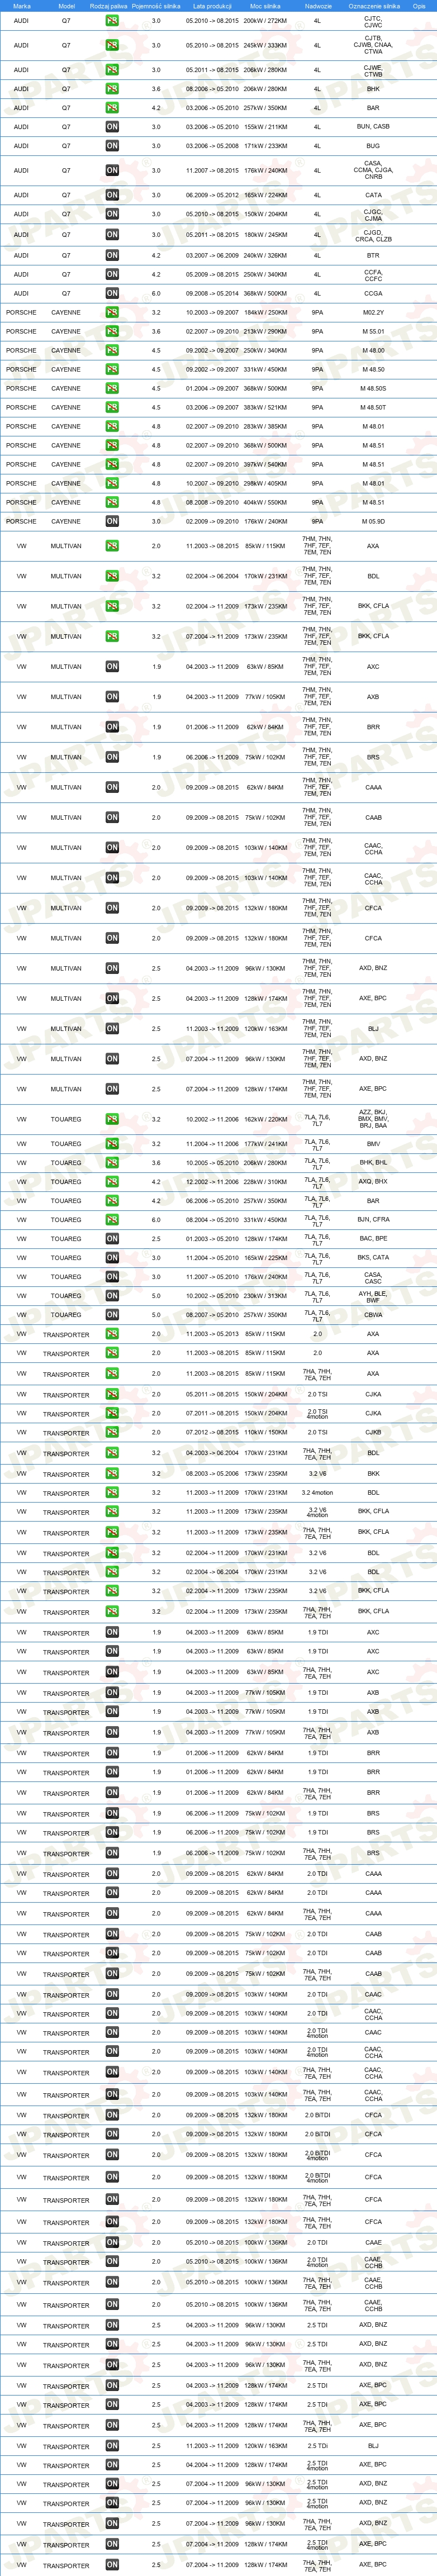Click the 404kW / 550KM power cell
The image size is (437, 2576).
(265, 502)
